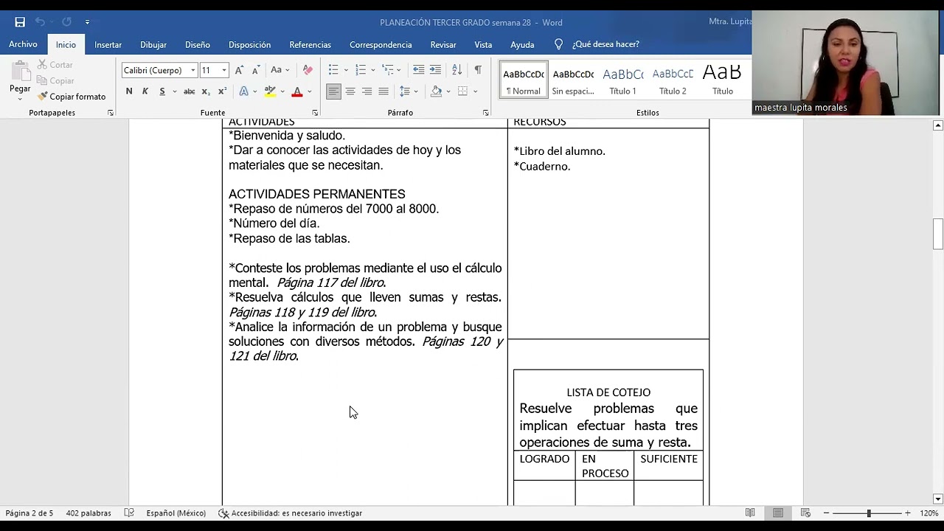Screen dimensions: 944x531
Task: Click Accesibilidad: es necesario investigar
Action: click(290, 513)
